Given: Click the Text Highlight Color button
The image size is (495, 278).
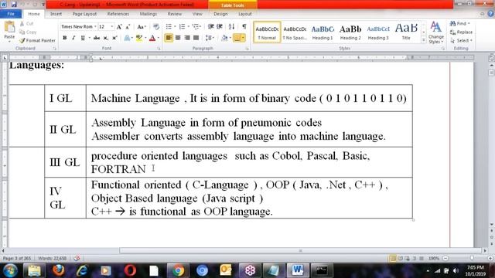Looking at the screenshot, I should [x=139, y=38].
